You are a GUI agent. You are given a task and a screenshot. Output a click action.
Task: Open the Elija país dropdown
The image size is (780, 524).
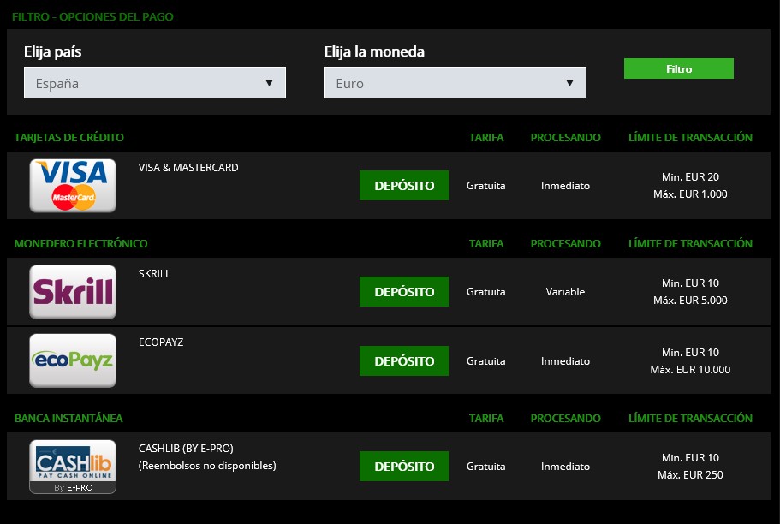coord(155,82)
